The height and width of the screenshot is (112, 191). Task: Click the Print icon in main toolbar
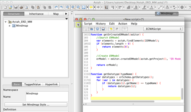pyautogui.click(x=21, y=7)
